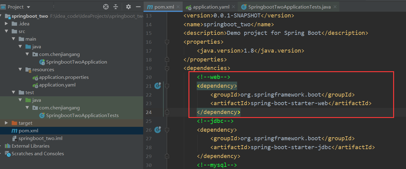Viewport: 406px width, 169px height.
Task: Fold the jdbc dependency at line 26
Action: [167, 130]
